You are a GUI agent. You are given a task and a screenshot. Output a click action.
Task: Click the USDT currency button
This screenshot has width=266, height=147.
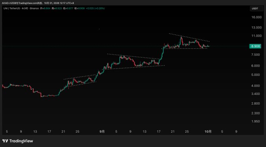pyautogui.click(x=256, y=9)
